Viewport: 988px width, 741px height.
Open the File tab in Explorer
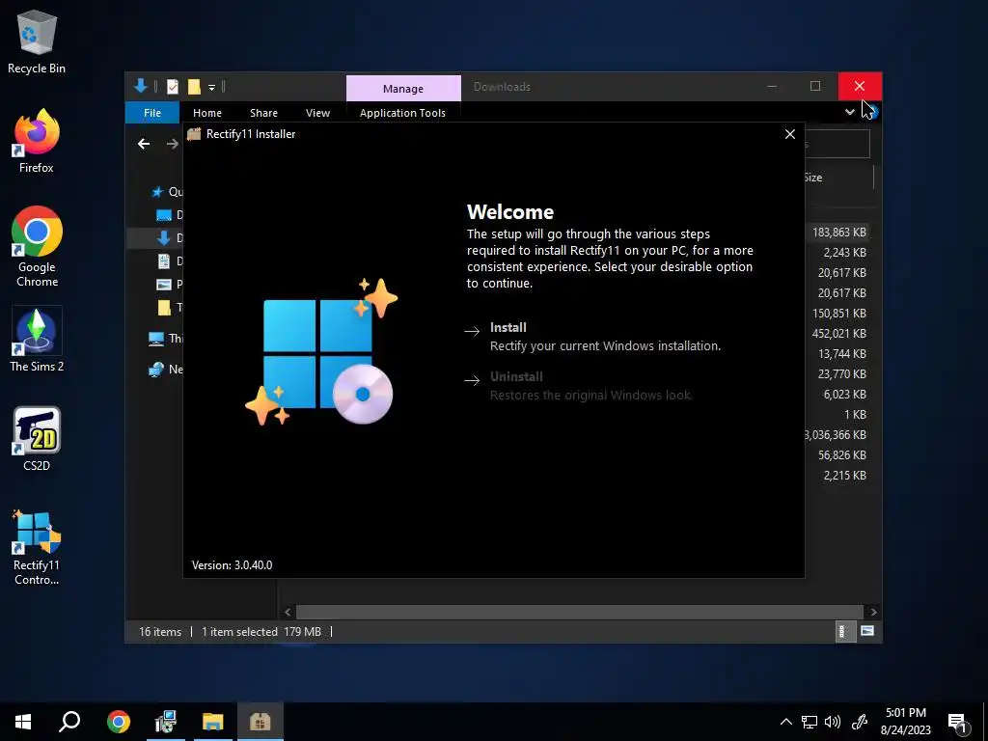pyautogui.click(x=152, y=113)
